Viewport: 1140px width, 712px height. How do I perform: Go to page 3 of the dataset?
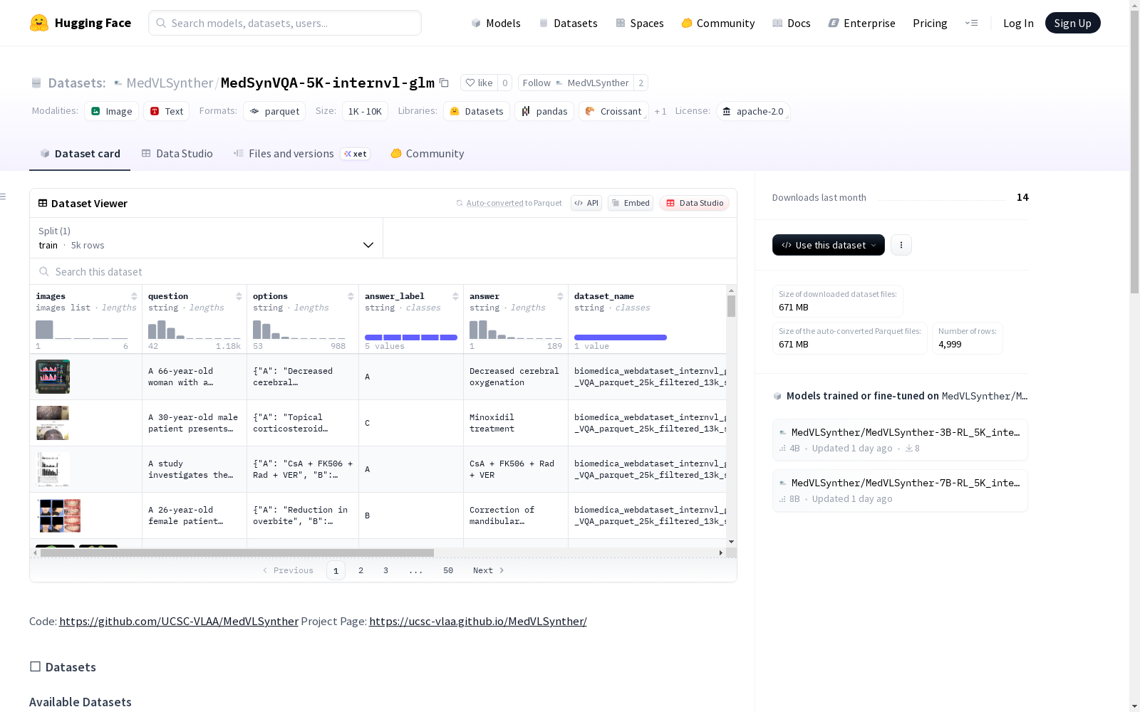pos(386,570)
